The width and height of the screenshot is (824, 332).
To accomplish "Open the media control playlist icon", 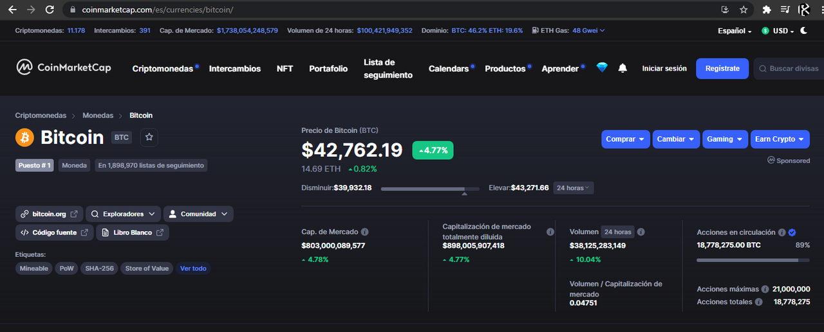I will 785,10.
